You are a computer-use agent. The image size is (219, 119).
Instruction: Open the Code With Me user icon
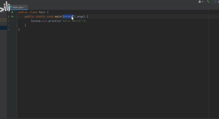[200, 2]
